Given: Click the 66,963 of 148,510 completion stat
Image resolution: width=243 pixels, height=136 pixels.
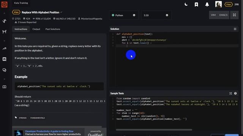Looking at the screenshot, I should (64, 19).
